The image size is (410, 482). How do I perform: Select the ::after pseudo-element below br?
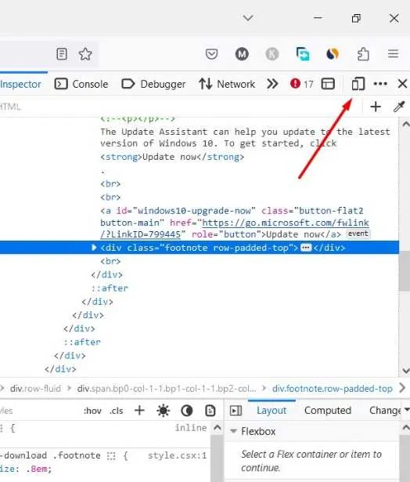click(110, 288)
